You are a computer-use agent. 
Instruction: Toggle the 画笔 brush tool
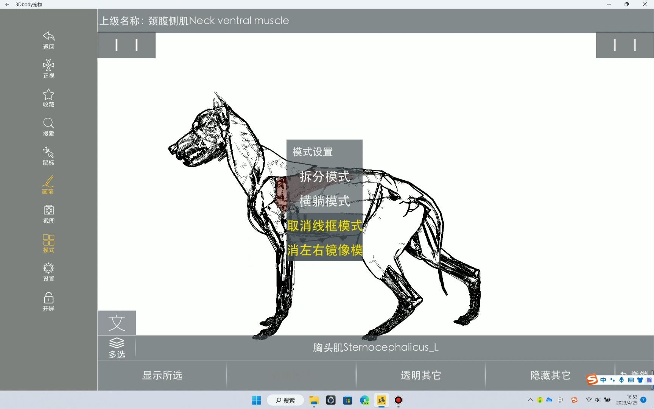pyautogui.click(x=48, y=185)
